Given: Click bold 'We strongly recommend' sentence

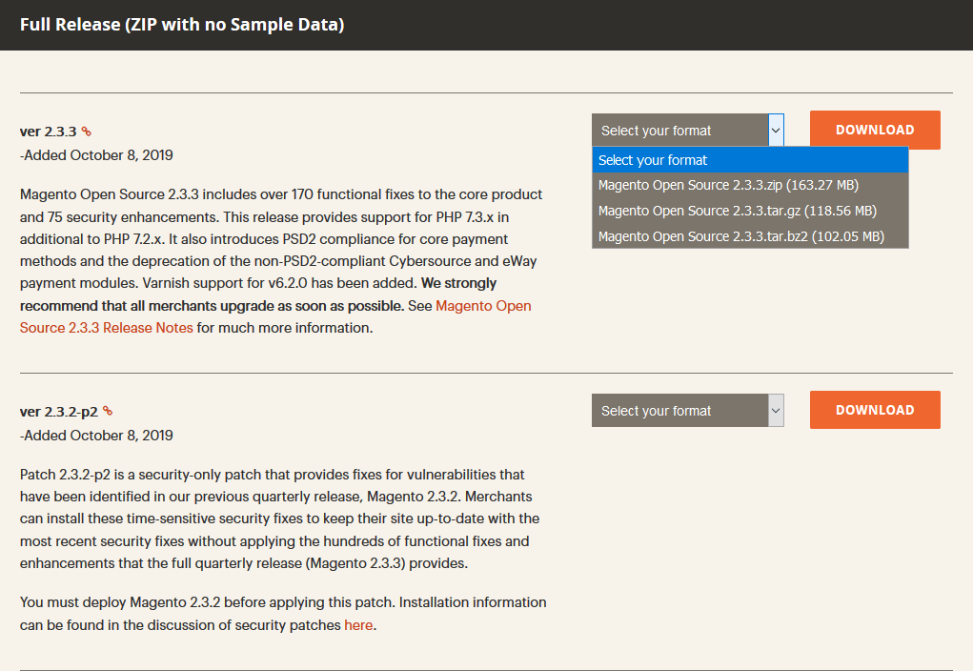Looking at the screenshot, I should (258, 295).
